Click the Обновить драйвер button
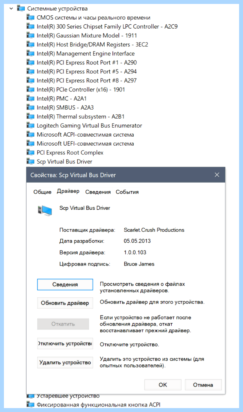 tap(65, 303)
